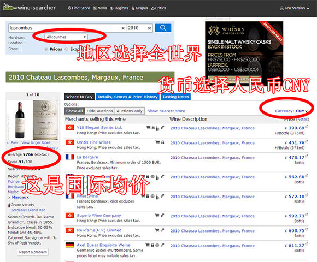Click the ¥ 451.76 price

coord(295,142)
